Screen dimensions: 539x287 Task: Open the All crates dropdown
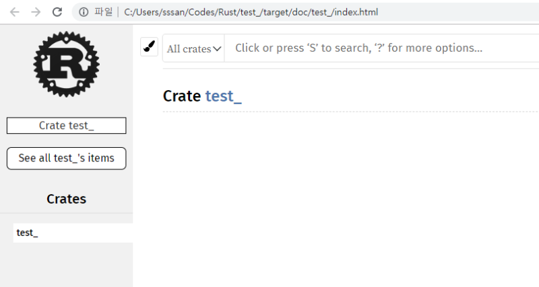click(193, 48)
